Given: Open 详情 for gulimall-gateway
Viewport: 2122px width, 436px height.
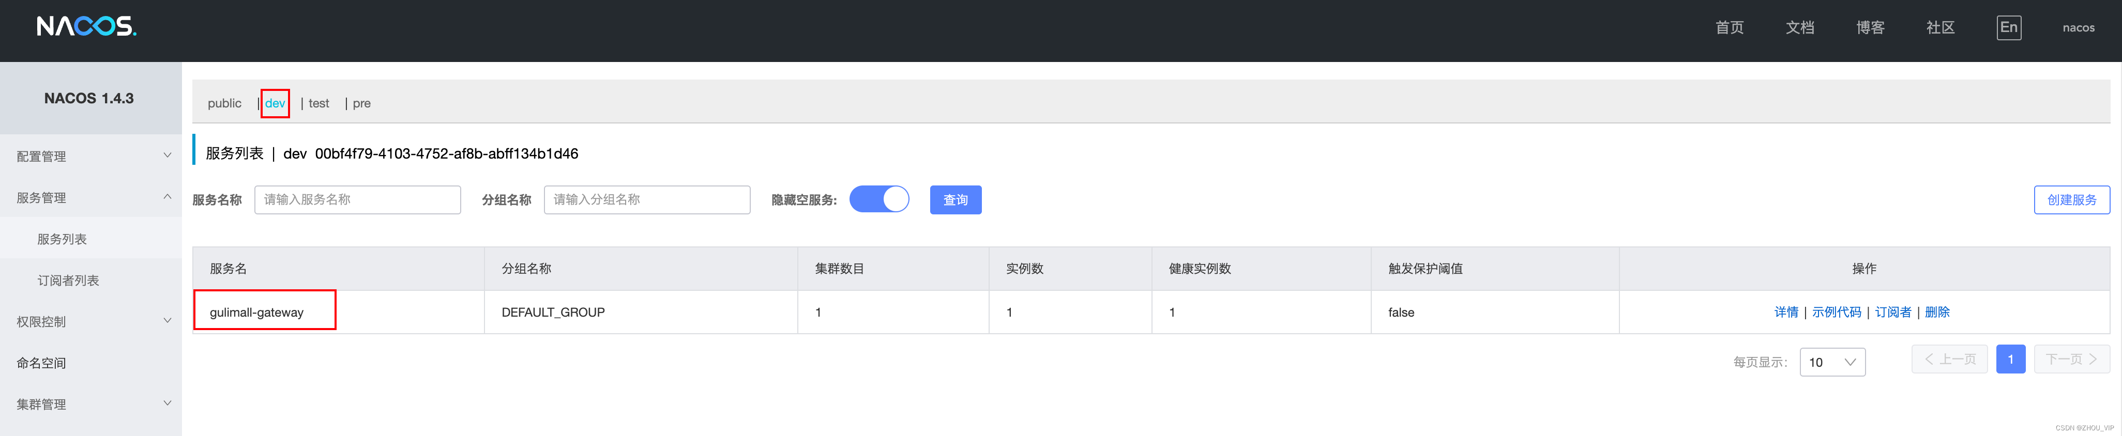Looking at the screenshot, I should pos(1786,312).
